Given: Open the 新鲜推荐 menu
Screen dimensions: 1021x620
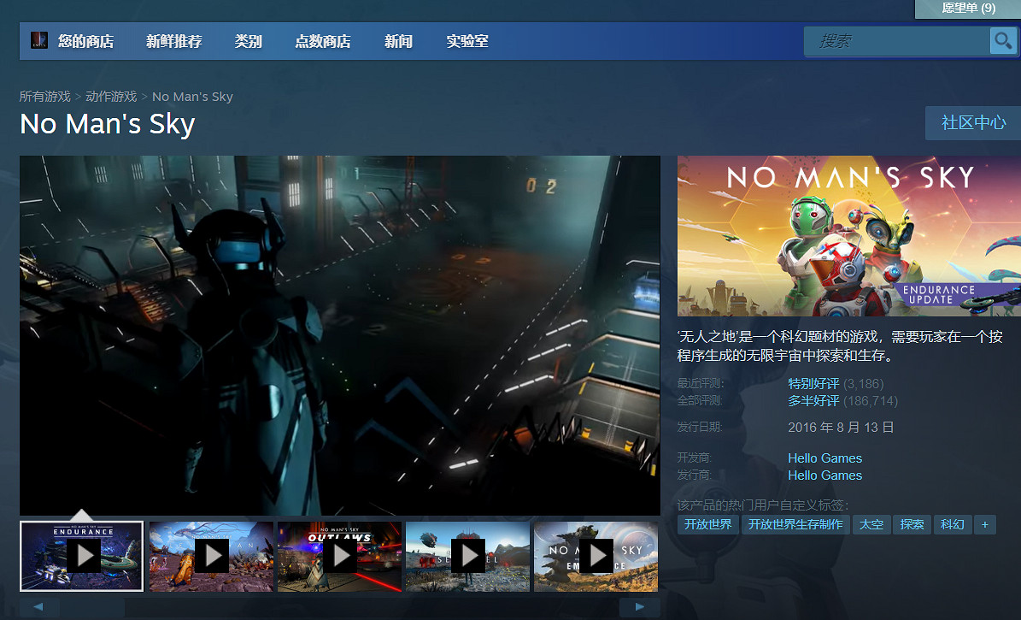Looking at the screenshot, I should [174, 41].
